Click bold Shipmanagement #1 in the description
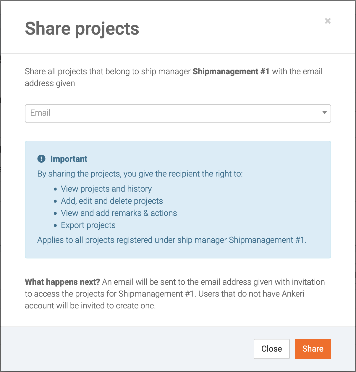 click(231, 72)
